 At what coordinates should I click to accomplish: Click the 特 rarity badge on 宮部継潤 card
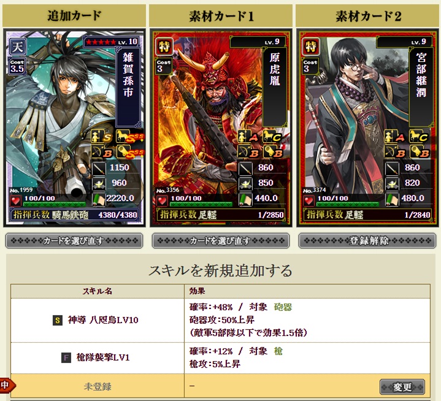click(x=311, y=47)
